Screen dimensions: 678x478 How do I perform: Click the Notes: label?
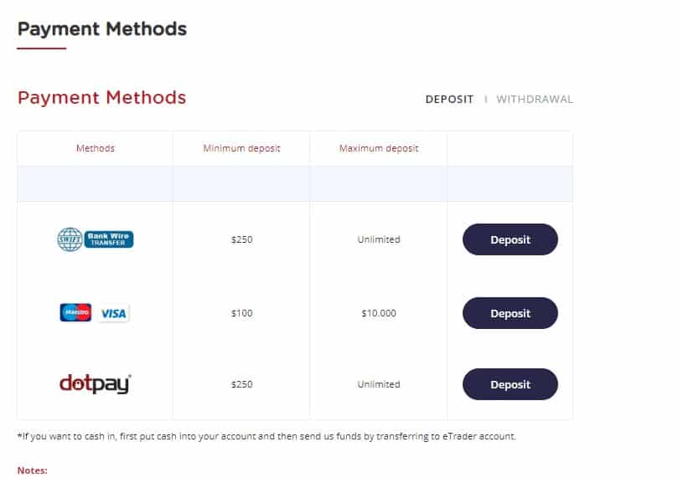[x=33, y=470]
